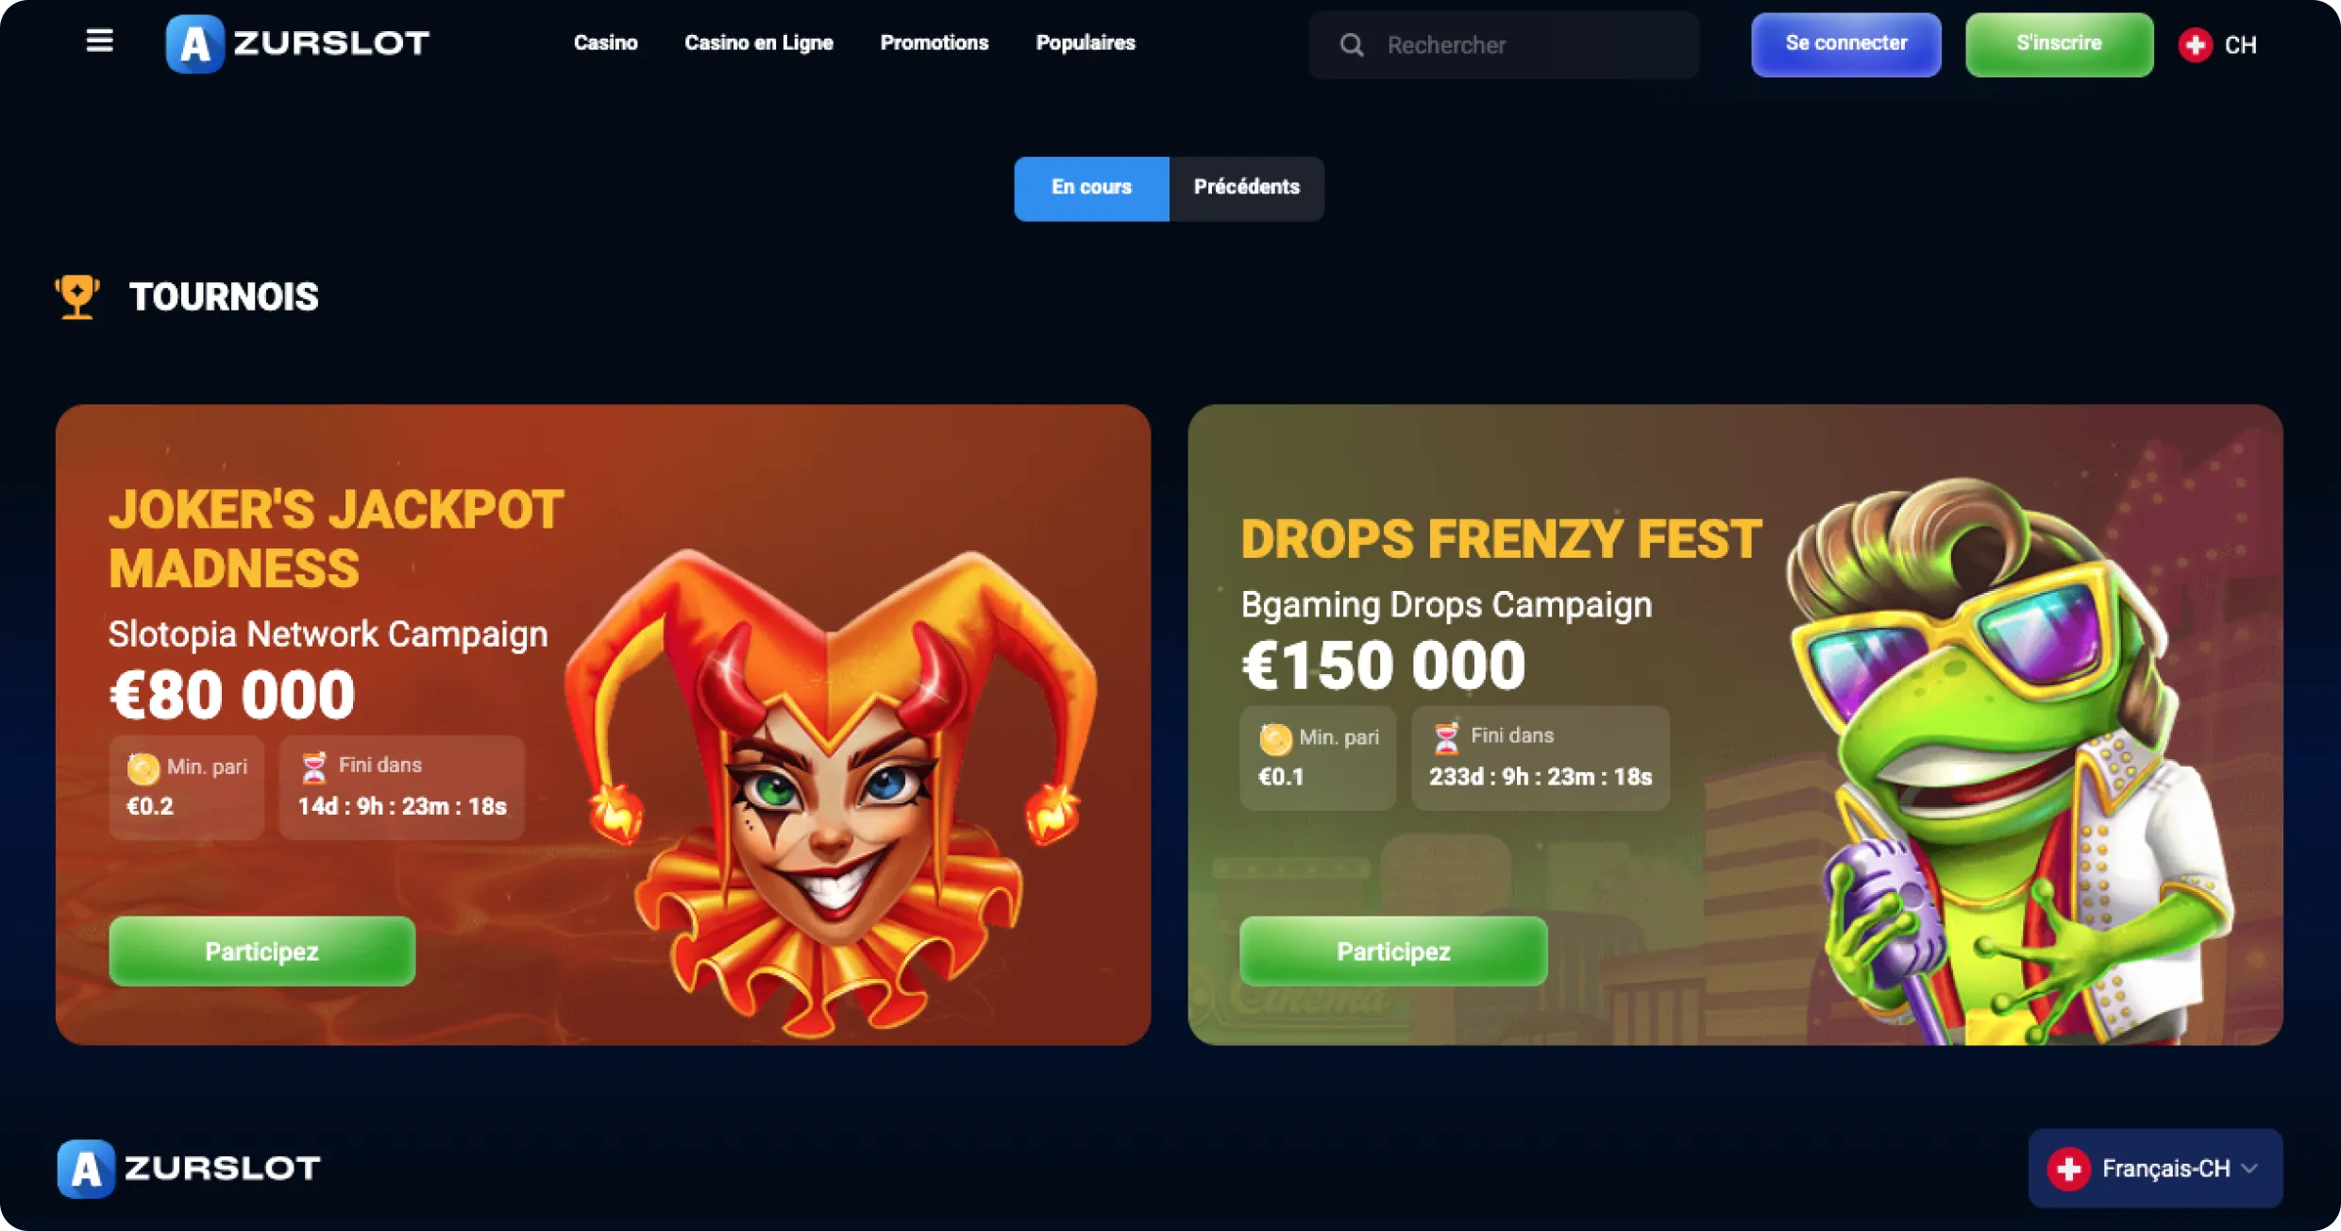The width and height of the screenshot is (2341, 1231).
Task: Click into the Rechercher search field
Action: [x=1504, y=45]
